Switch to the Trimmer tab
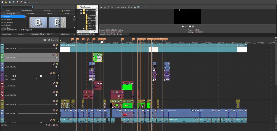Screen dimensions: 277x131 120,34
